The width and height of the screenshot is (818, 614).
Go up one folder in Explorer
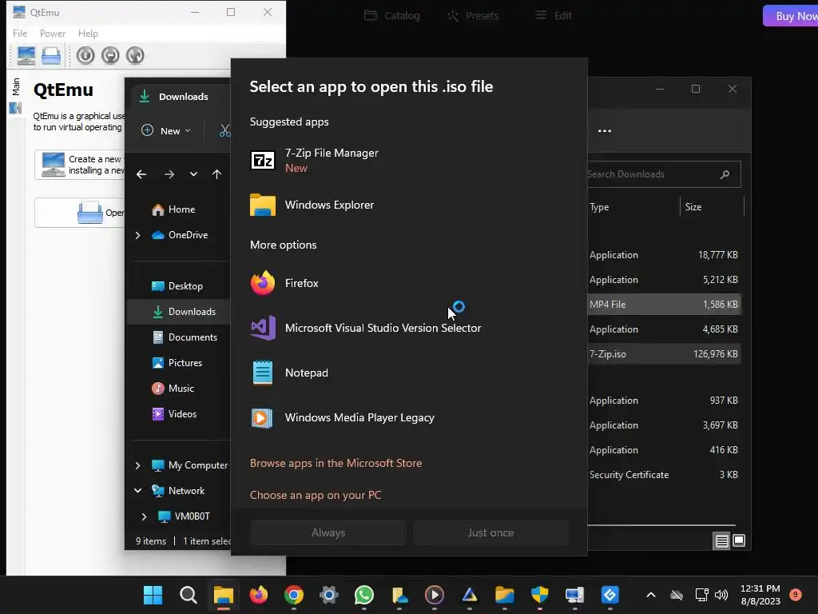(217, 174)
